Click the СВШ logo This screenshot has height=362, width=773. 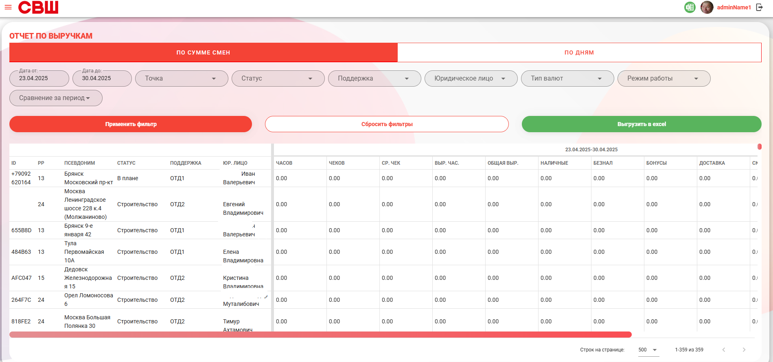[x=38, y=7]
